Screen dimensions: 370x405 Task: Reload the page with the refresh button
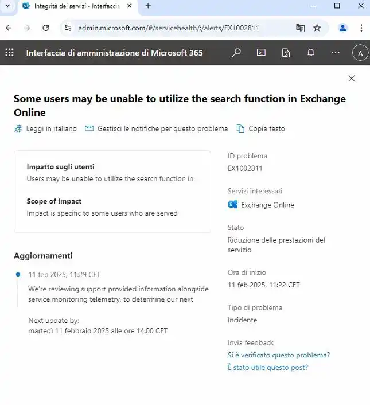(x=46, y=28)
